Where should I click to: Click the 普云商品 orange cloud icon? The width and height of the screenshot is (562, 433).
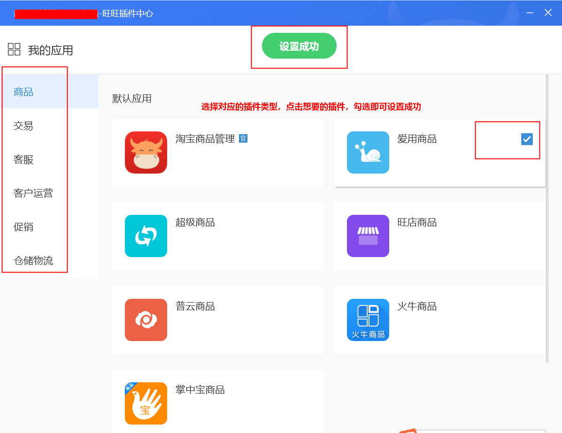tap(146, 319)
